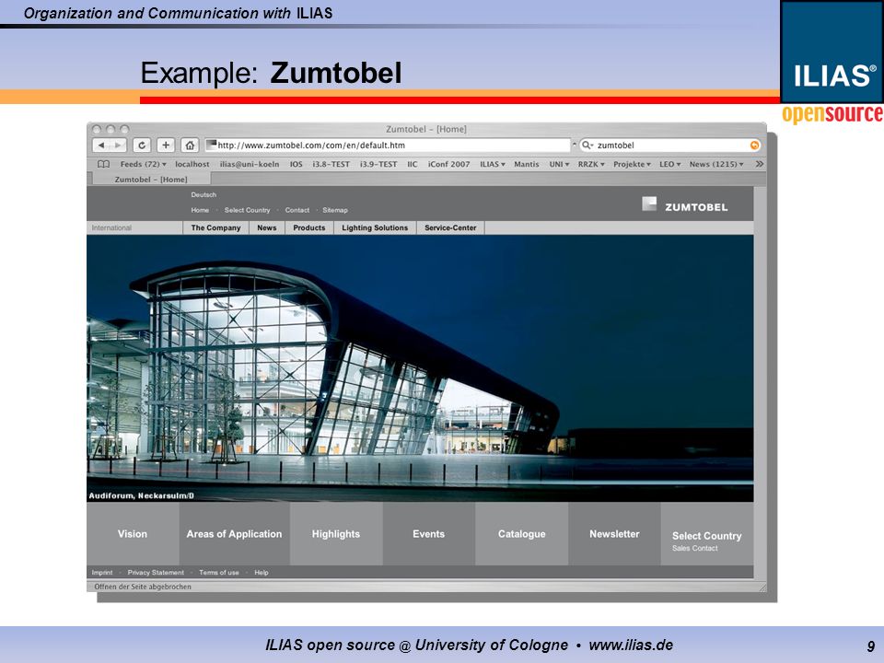Expand the Feeds (72) bookmark menu

[x=144, y=164]
